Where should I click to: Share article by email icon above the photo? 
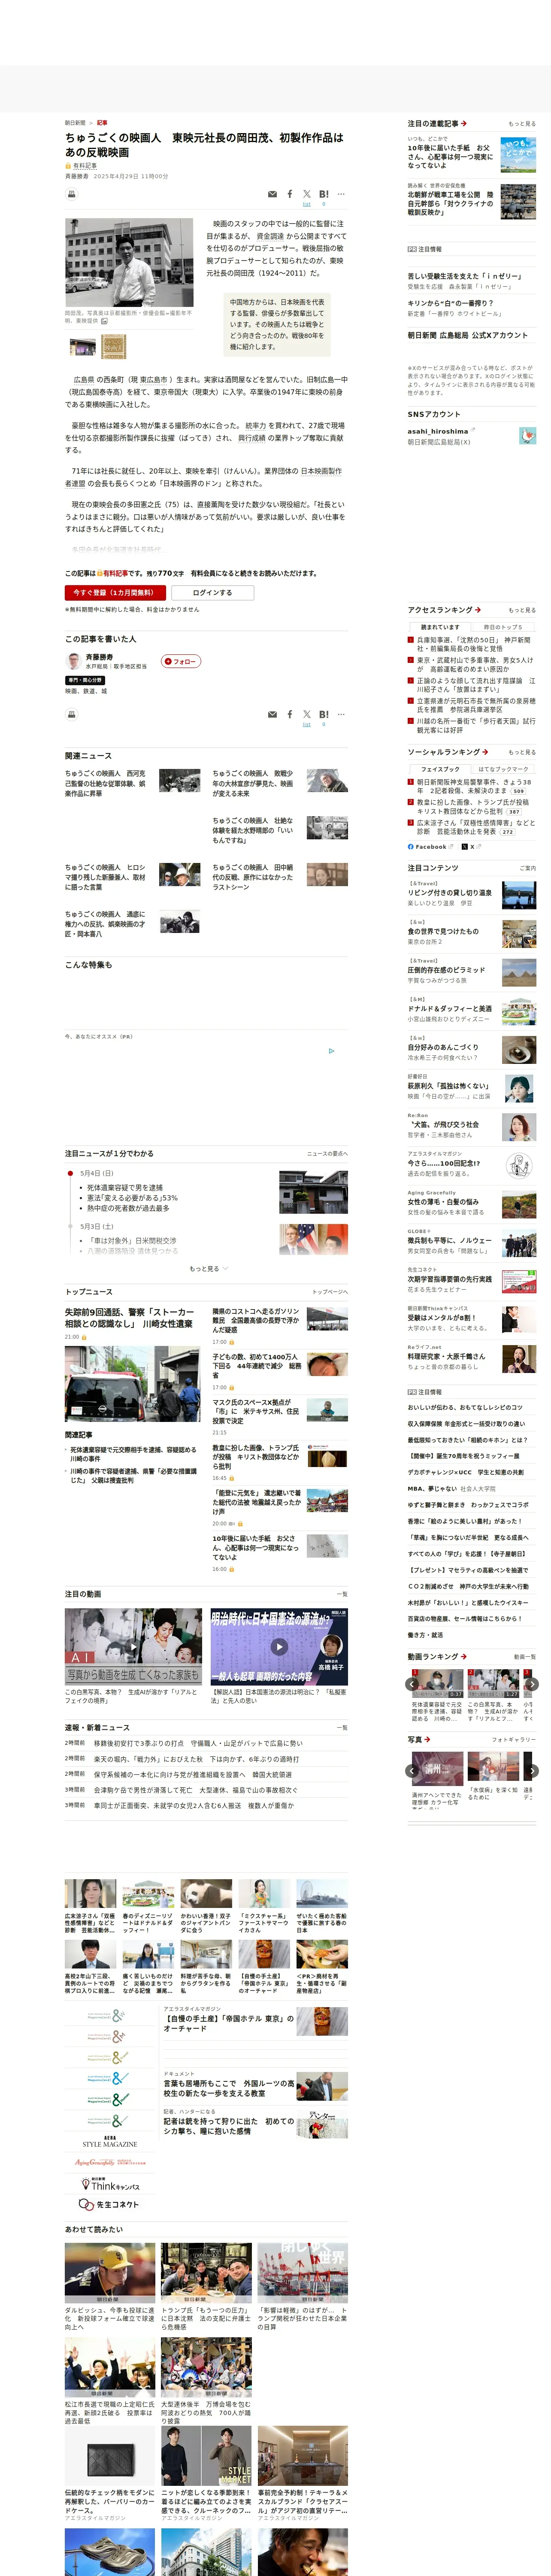pyautogui.click(x=272, y=194)
